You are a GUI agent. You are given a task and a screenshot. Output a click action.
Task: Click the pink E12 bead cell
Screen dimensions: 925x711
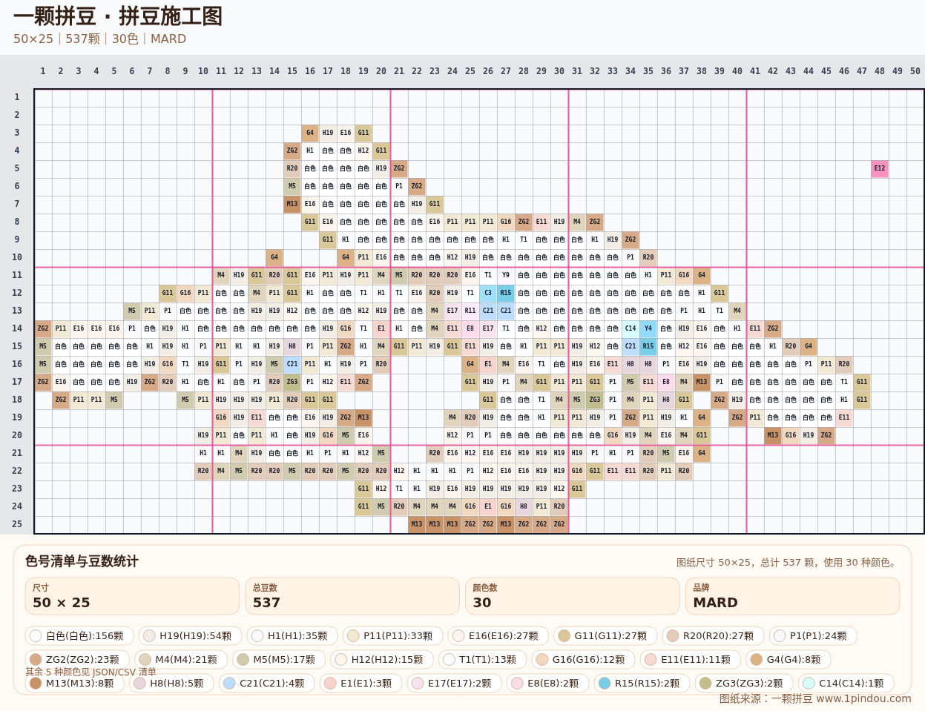click(880, 168)
